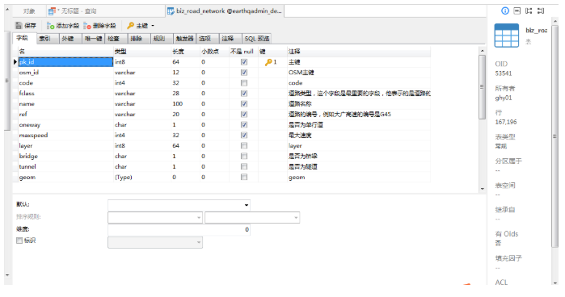Screen dimensions: 565x297
Task: Click the field grid scroll-up arrow
Action: [x=482, y=51]
